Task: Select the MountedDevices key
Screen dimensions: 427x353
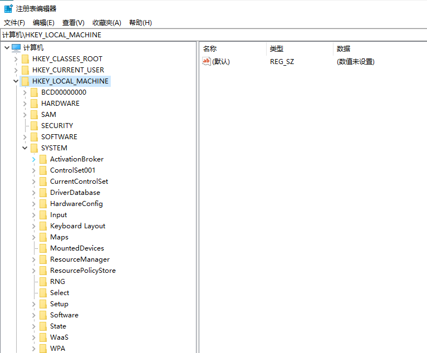Action: [x=77, y=248]
